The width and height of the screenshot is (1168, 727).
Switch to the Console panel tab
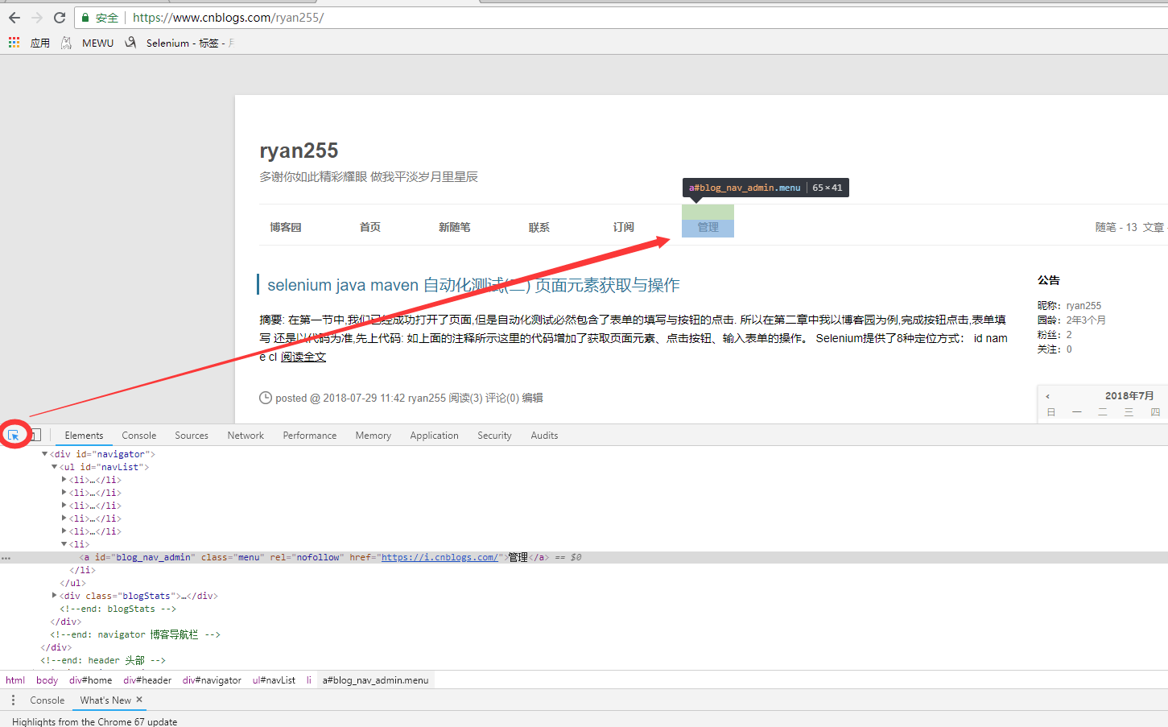click(x=139, y=436)
